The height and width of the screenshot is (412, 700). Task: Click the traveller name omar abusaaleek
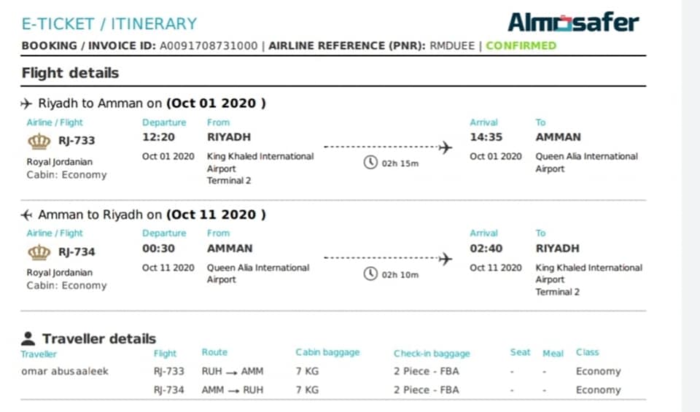click(65, 371)
